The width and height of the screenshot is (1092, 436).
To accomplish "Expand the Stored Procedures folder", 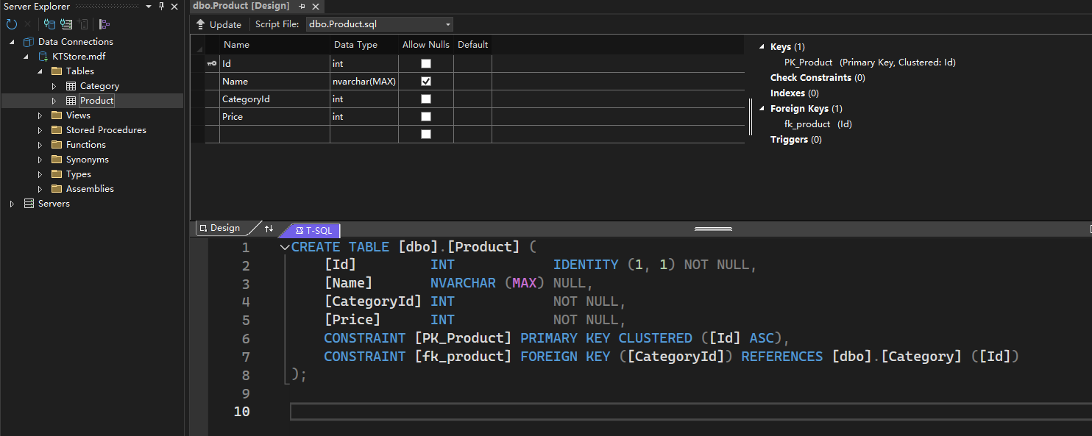I will (x=40, y=130).
